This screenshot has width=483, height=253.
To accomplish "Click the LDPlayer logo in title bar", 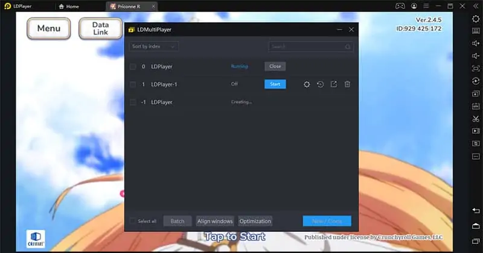I will click(8, 6).
